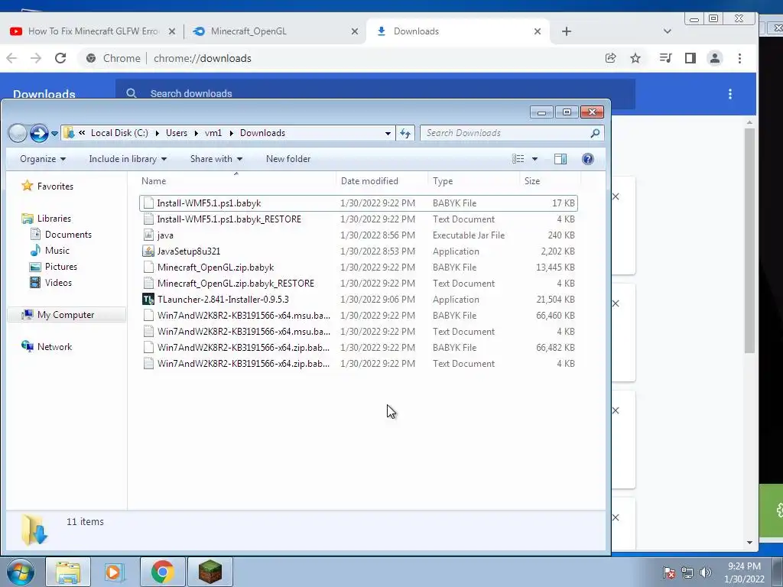
Task: Open Chrome three-dot main menu
Action: click(739, 58)
